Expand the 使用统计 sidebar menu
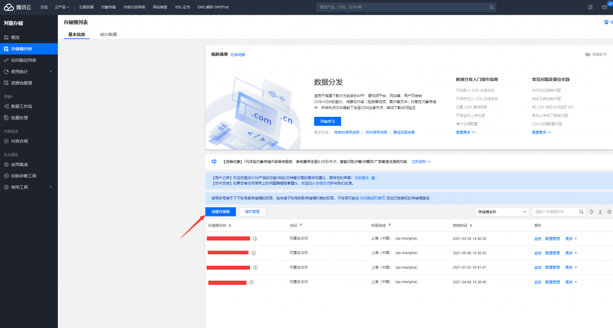Image resolution: width=613 pixels, height=328 pixels. 23,71
